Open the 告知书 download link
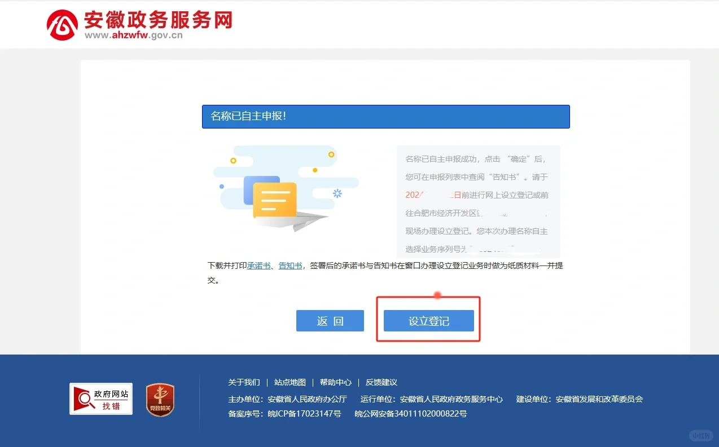This screenshot has height=447, width=719. coord(290,266)
